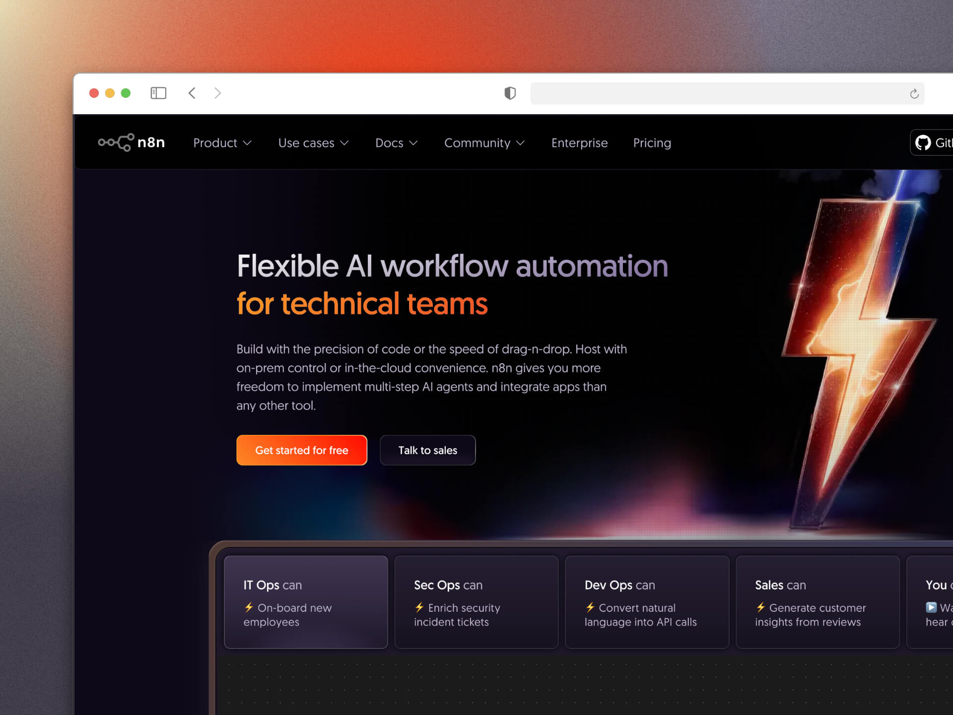Click the privacy shield icon
Screen dimensions: 953x715
510,93
